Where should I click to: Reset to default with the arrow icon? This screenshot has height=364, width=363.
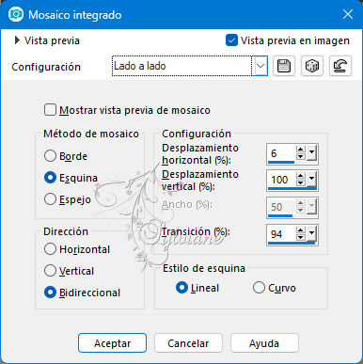pos(340,66)
